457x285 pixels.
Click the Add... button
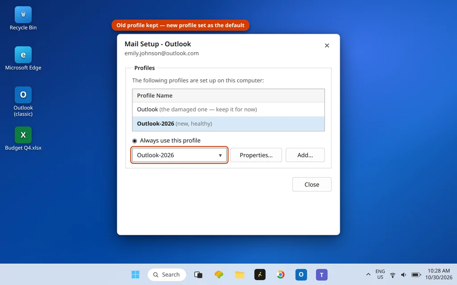pos(305,155)
